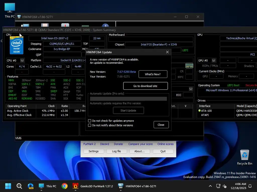Click the automatic update progress bar
Viewport: 257px width, 192px height.
[x=128, y=98]
